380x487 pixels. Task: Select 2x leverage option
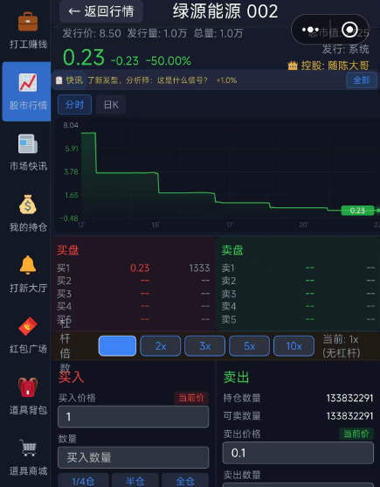pyautogui.click(x=161, y=346)
